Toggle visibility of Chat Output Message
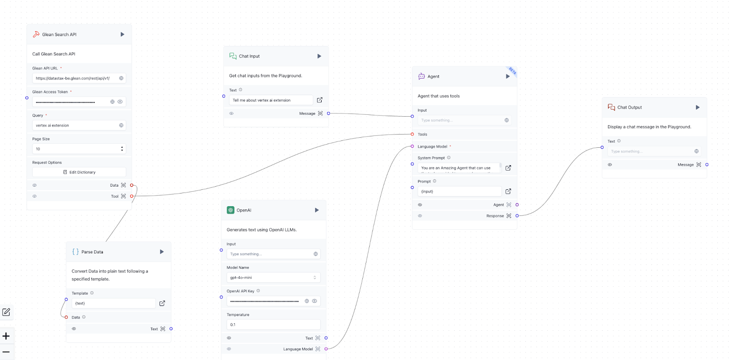The image size is (732, 360). click(x=610, y=165)
